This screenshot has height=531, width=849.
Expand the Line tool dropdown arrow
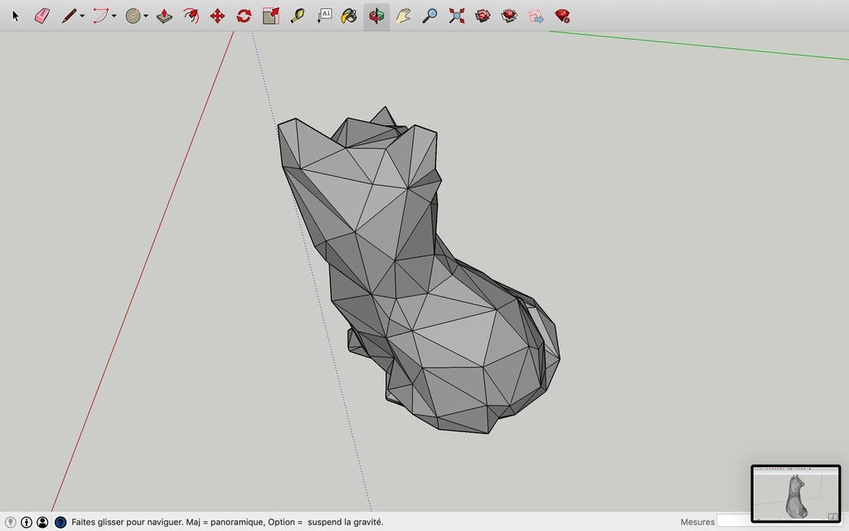coord(80,15)
